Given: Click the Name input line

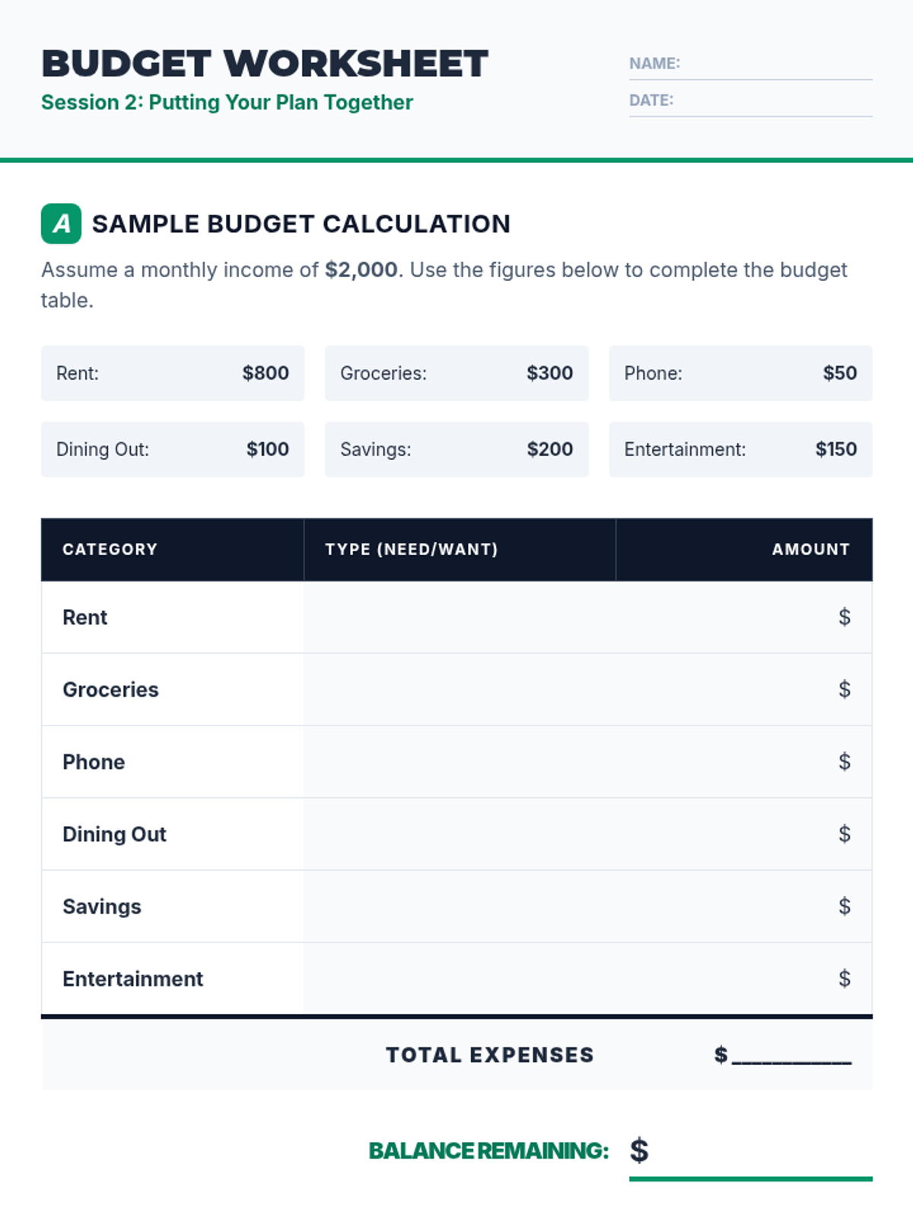Looking at the screenshot, I should [x=775, y=65].
